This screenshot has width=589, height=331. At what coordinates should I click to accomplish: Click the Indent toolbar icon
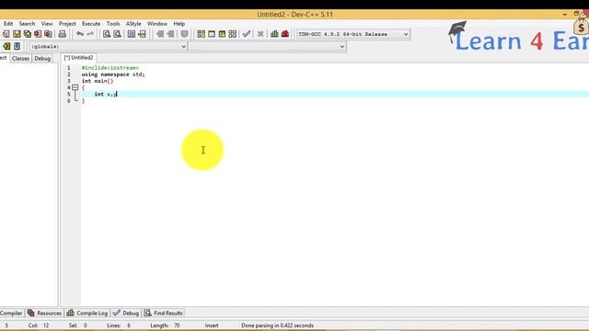(160, 34)
